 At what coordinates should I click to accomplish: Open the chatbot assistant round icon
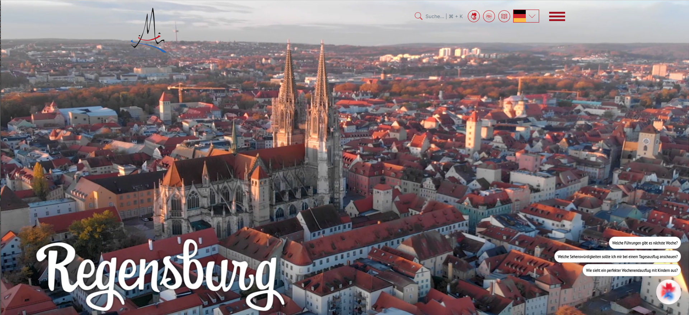point(669,292)
